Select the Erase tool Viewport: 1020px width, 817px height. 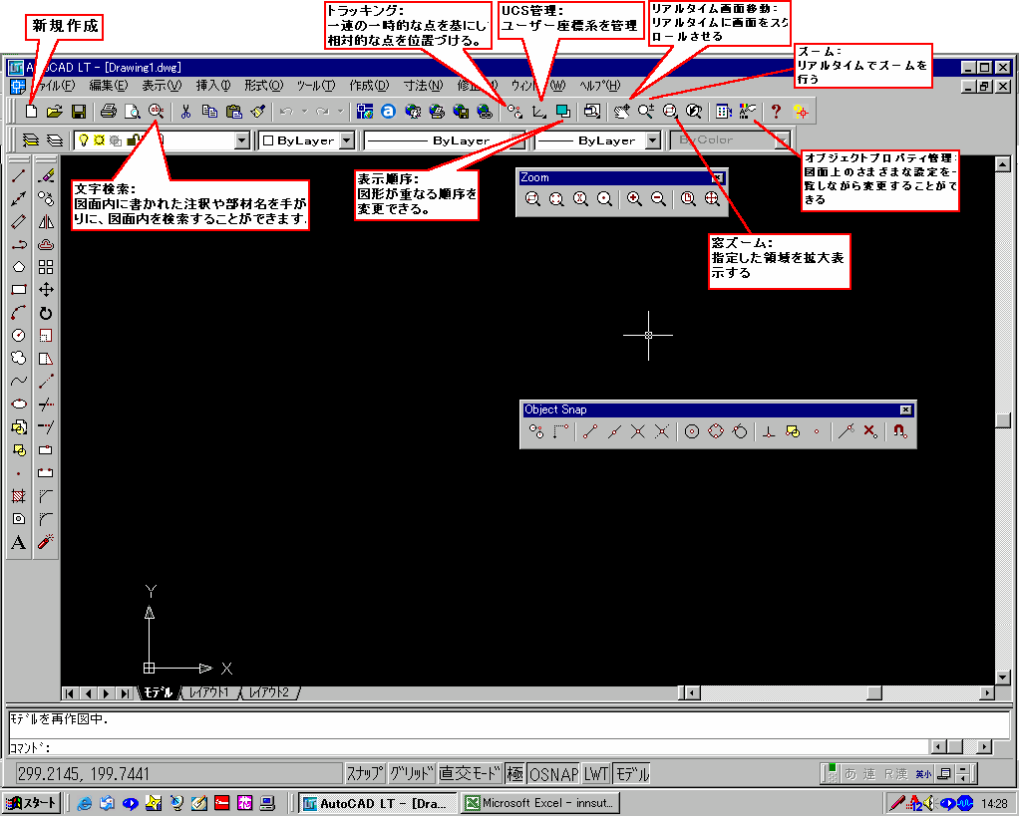tap(46, 175)
